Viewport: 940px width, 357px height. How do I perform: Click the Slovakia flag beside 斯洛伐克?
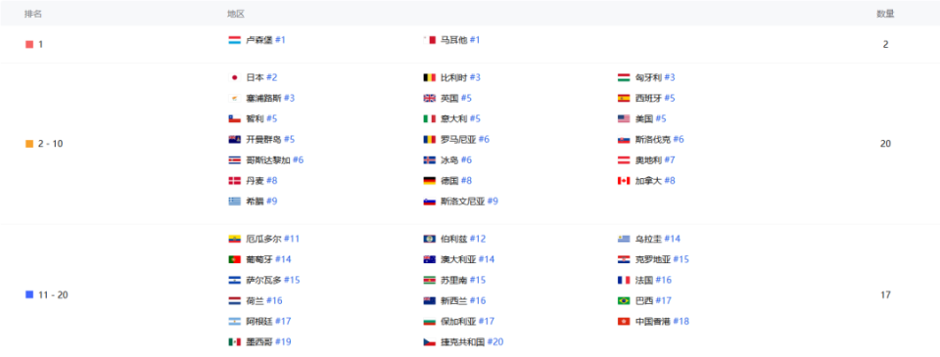point(624,140)
